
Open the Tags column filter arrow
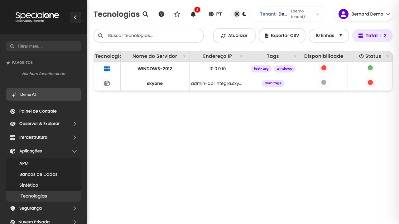[295, 56]
